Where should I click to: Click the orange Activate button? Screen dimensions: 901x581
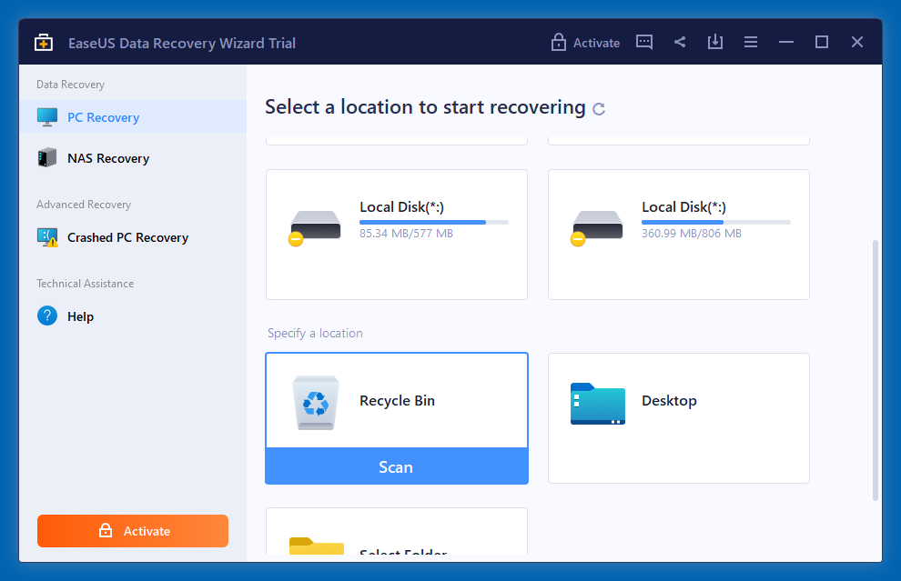click(133, 531)
